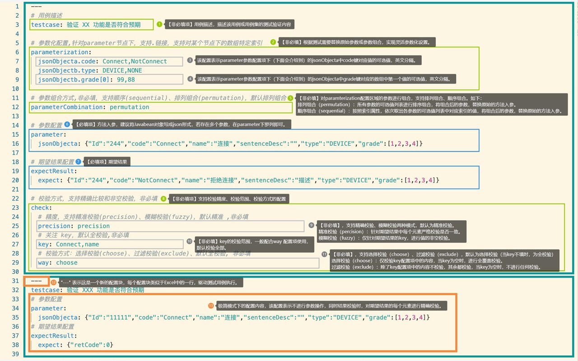Click inside the precision: precision field
This screenshot has height=361, width=578.
(x=170, y=226)
